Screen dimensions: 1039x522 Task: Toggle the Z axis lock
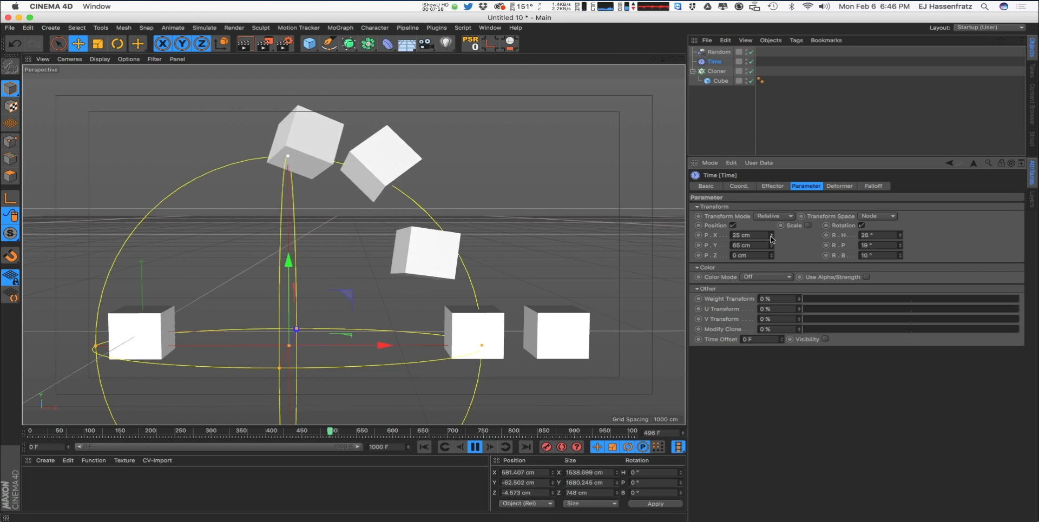coord(202,44)
